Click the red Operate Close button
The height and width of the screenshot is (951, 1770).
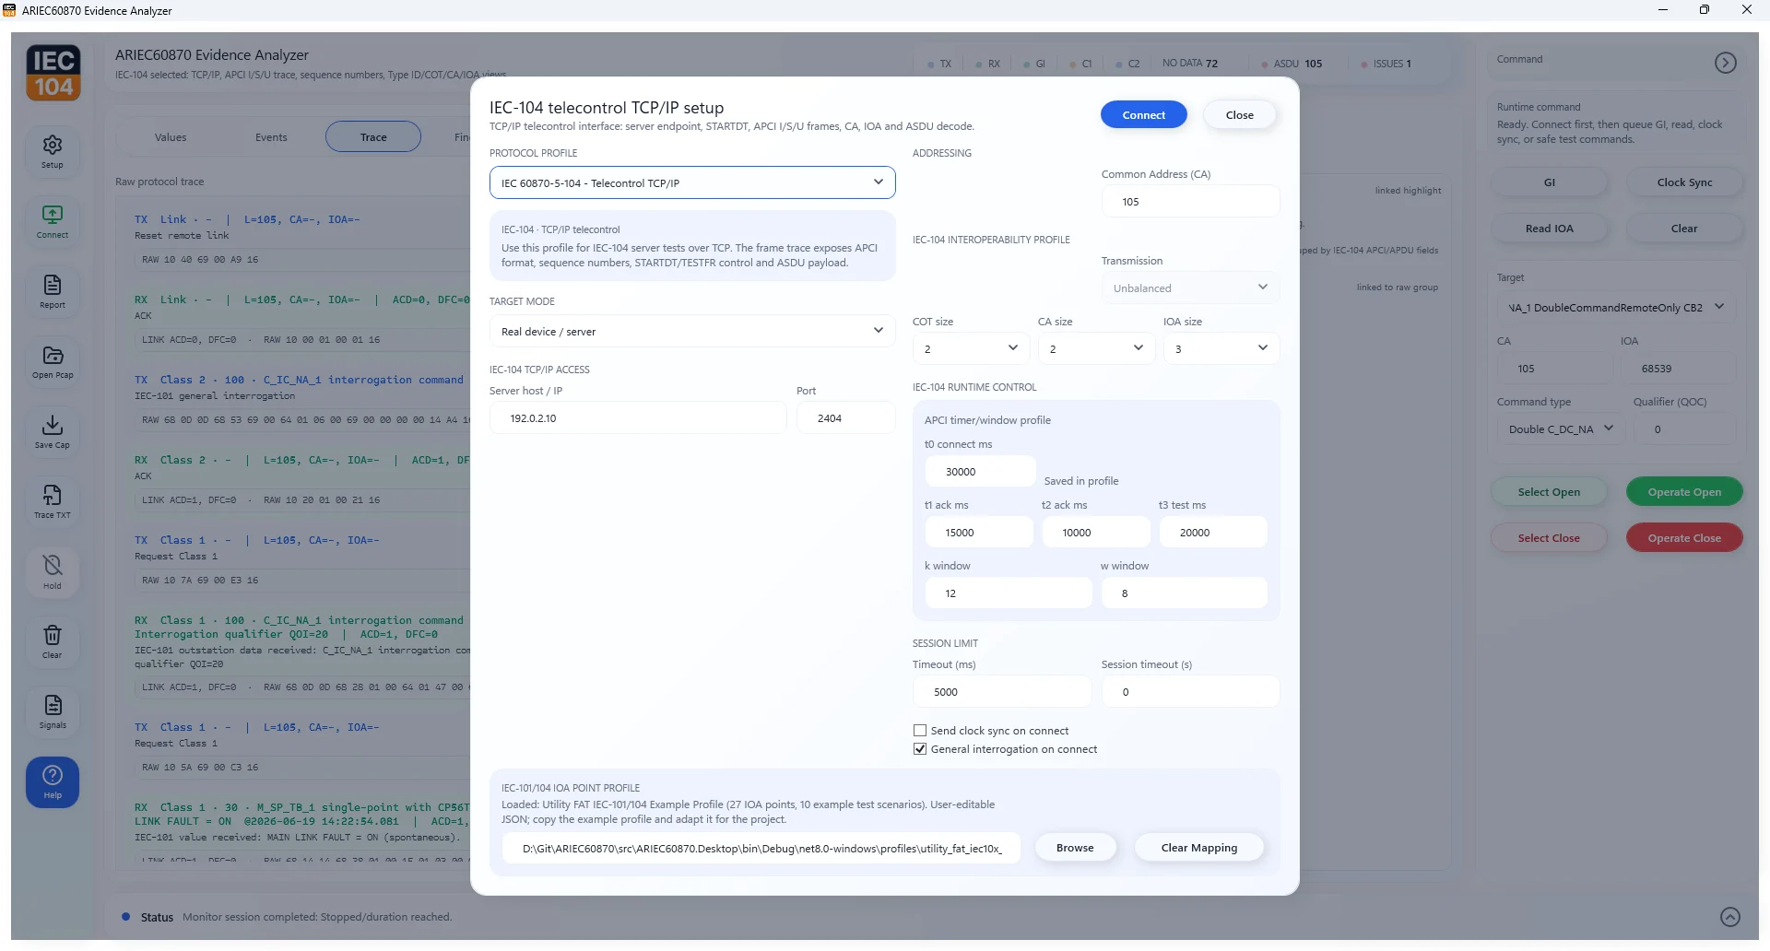click(1684, 538)
